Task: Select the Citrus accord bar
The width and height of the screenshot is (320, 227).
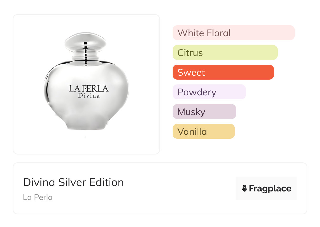Action: pos(225,53)
